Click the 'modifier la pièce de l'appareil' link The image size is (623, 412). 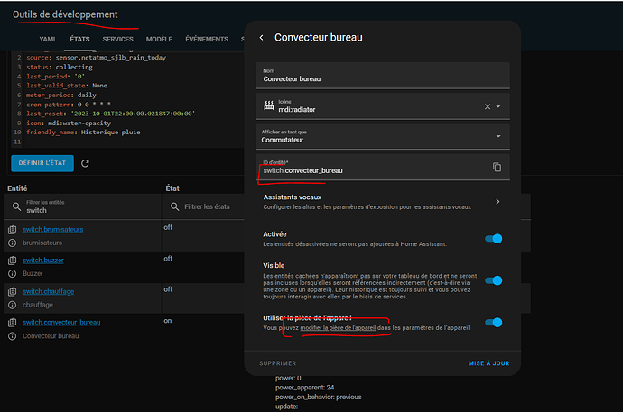[x=338, y=328]
